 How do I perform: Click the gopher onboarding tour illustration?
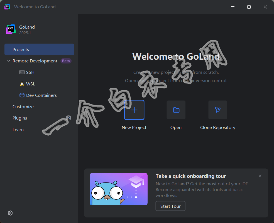tap(119, 189)
